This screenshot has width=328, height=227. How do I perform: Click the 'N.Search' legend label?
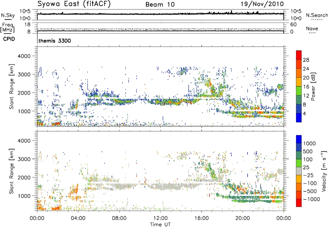(x=317, y=15)
